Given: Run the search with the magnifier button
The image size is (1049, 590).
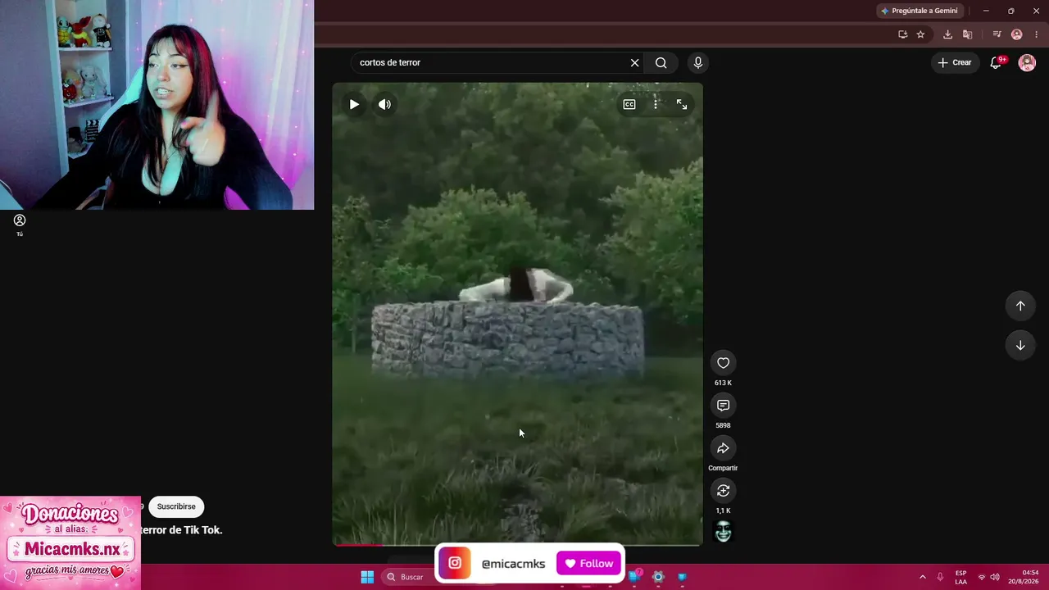Looking at the screenshot, I should click(661, 62).
